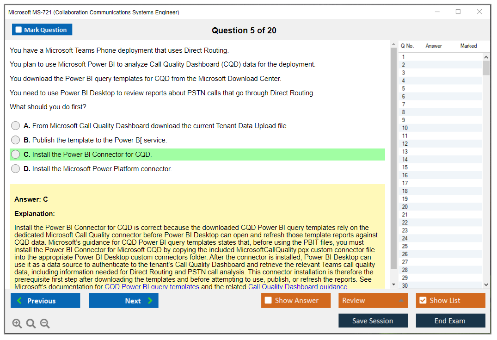Select radio option B Publish the template
The width and height of the screenshot is (497, 340).
16,140
